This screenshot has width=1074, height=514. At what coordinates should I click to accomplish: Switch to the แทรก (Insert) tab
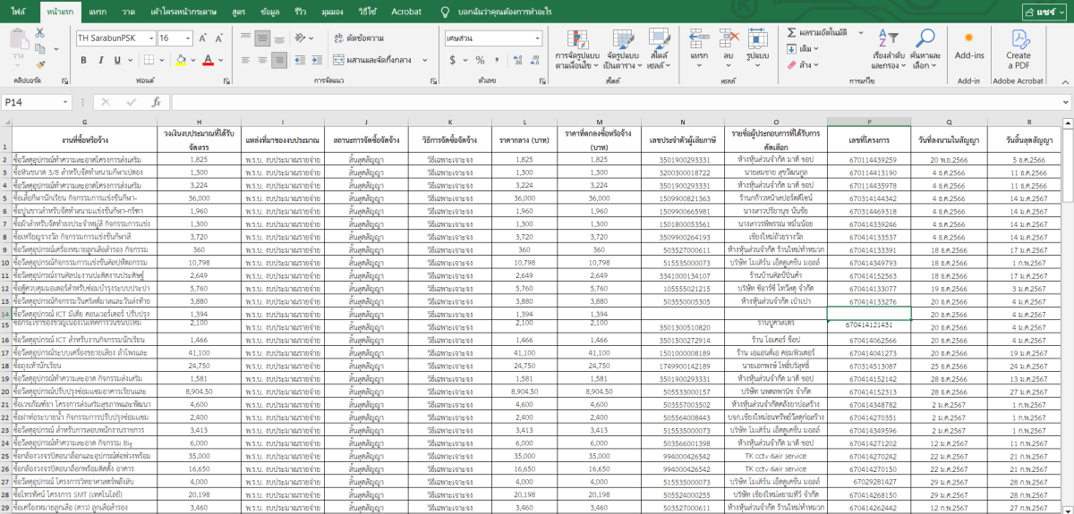point(98,11)
